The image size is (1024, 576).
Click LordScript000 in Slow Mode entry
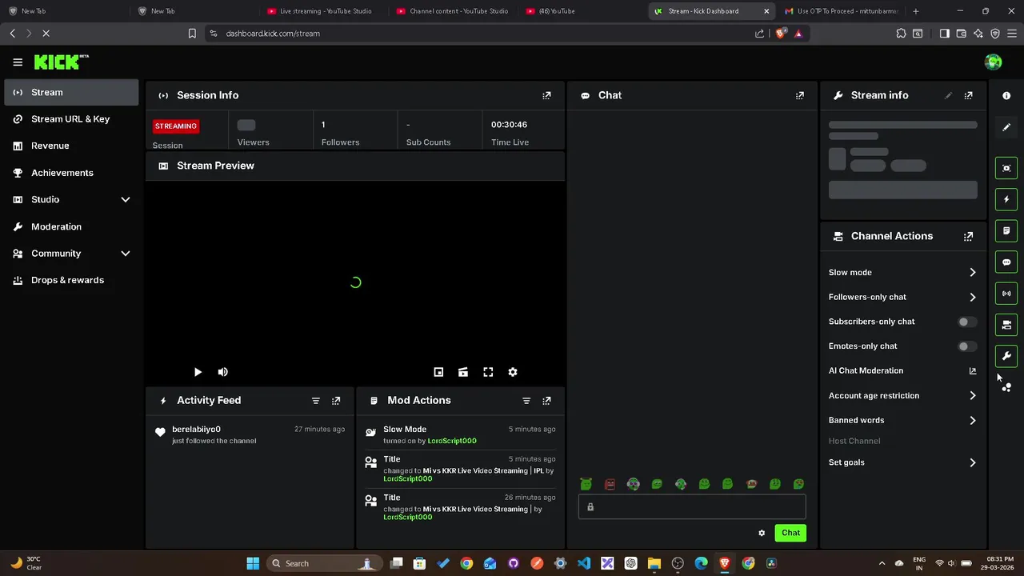[x=452, y=441]
